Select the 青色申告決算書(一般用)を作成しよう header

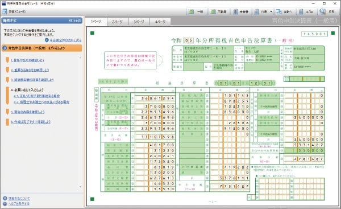(41, 48)
